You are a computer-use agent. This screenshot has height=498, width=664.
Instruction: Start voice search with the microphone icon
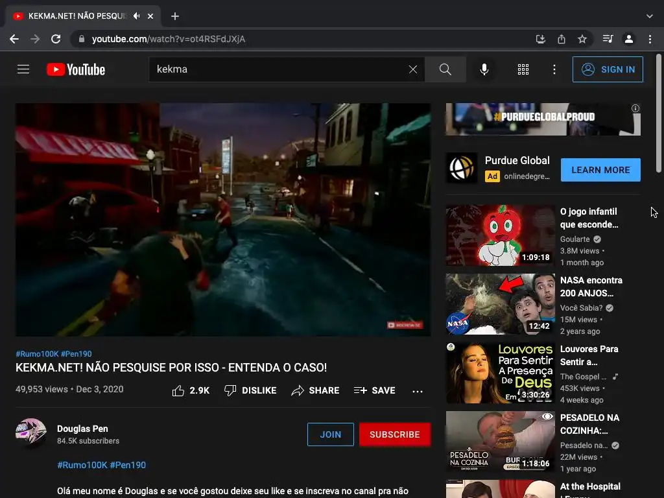pyautogui.click(x=484, y=69)
